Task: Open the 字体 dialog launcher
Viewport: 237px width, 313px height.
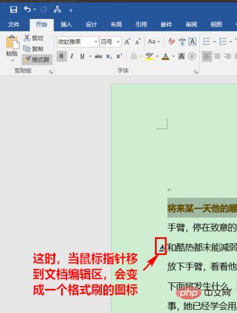Action: coord(196,72)
